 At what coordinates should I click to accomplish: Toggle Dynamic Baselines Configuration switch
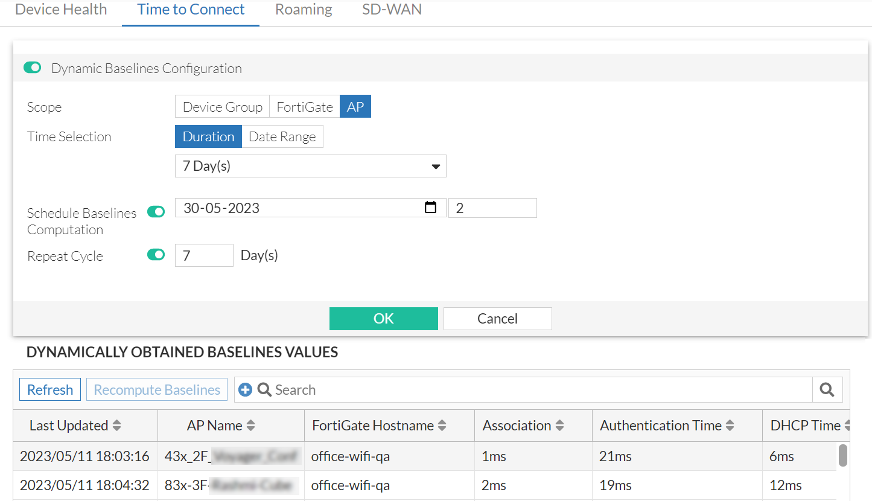point(32,68)
